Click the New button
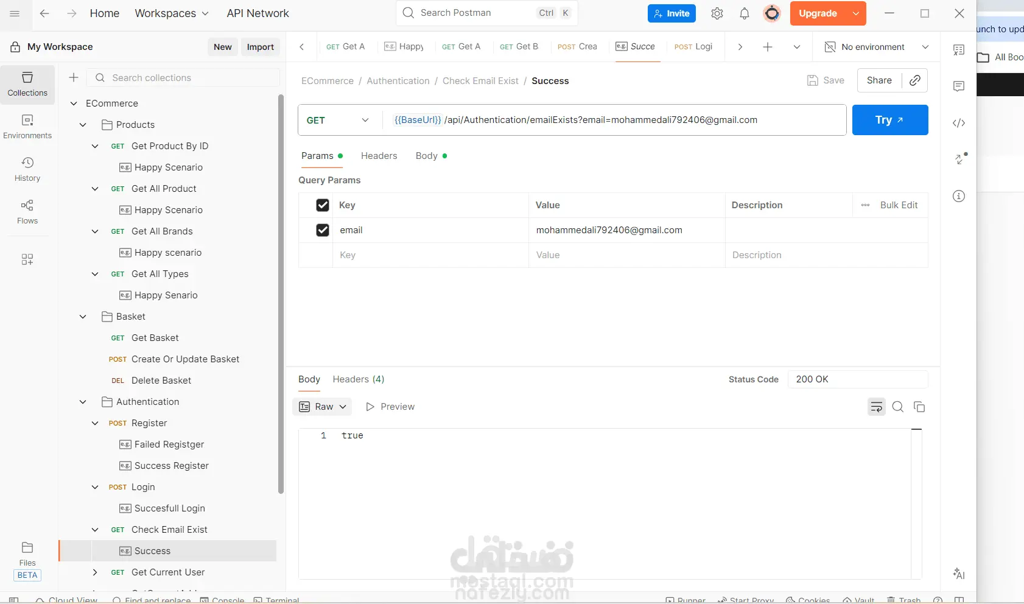The image size is (1024, 604). pyautogui.click(x=223, y=47)
